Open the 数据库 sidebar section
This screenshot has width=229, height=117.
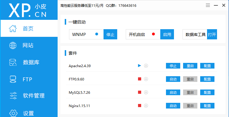(x=29, y=62)
